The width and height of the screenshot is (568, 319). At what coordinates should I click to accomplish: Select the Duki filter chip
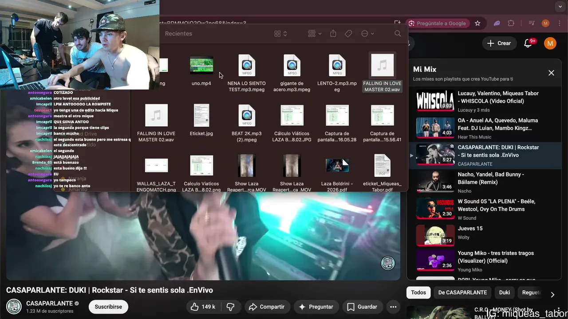[x=505, y=292]
